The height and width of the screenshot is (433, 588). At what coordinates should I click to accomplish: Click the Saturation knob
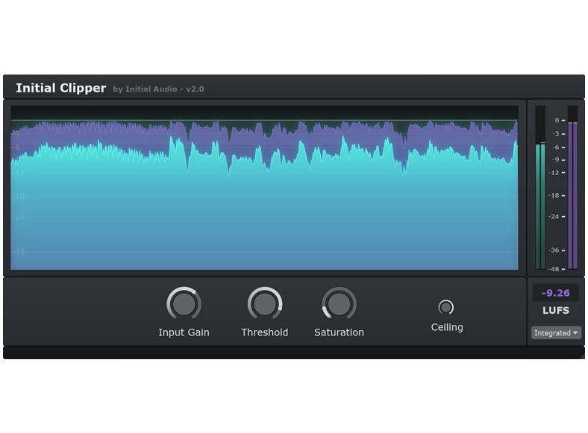coord(339,304)
